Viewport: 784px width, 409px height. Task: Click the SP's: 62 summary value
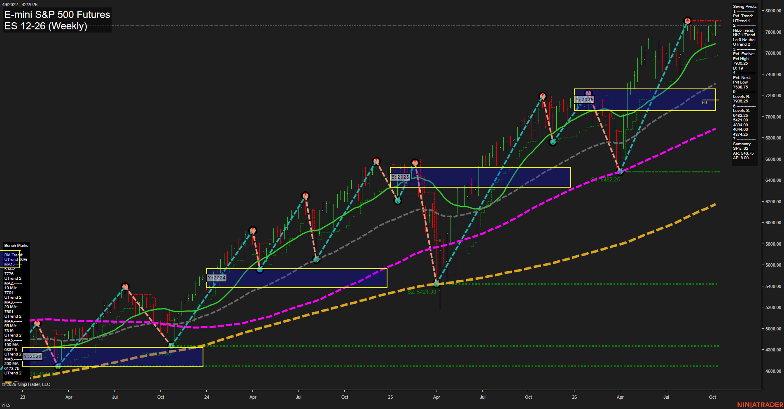coord(741,149)
